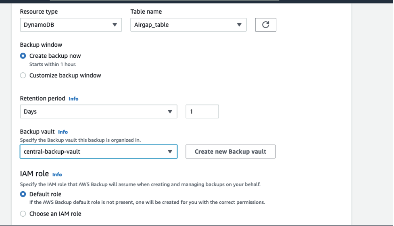The width and height of the screenshot is (394, 226).
Task: Select the Default role radio button
Action: [x=23, y=194]
